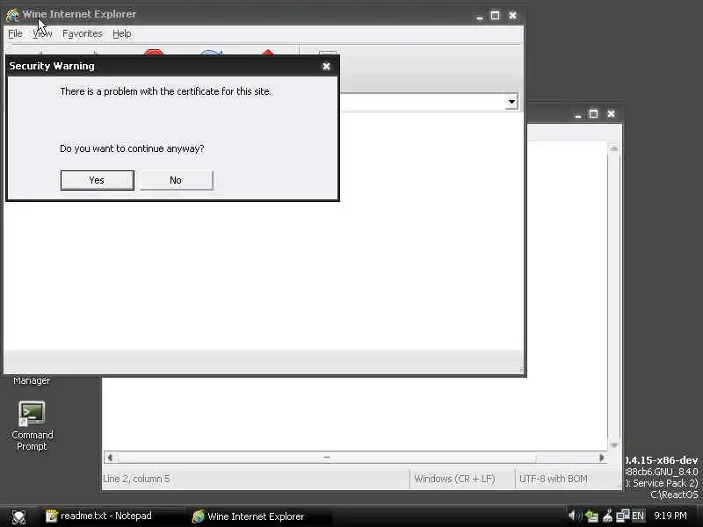Maximize the Wine Internet Explorer window
This screenshot has width=703, height=527.
tap(495, 16)
